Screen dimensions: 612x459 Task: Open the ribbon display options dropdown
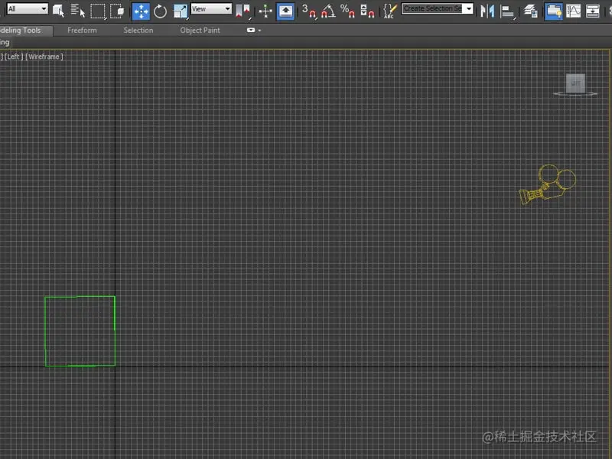pos(254,30)
